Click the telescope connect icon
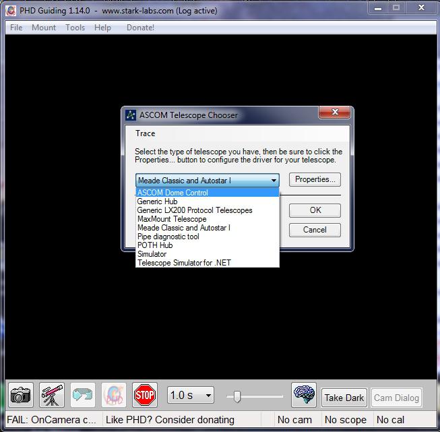Viewport: 440px width, 432px height. pyautogui.click(x=52, y=395)
